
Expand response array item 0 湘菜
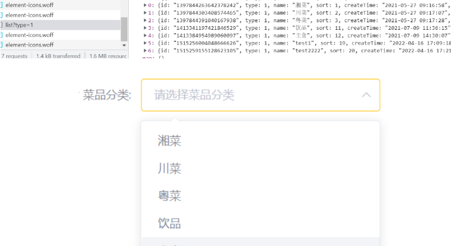pos(145,5)
